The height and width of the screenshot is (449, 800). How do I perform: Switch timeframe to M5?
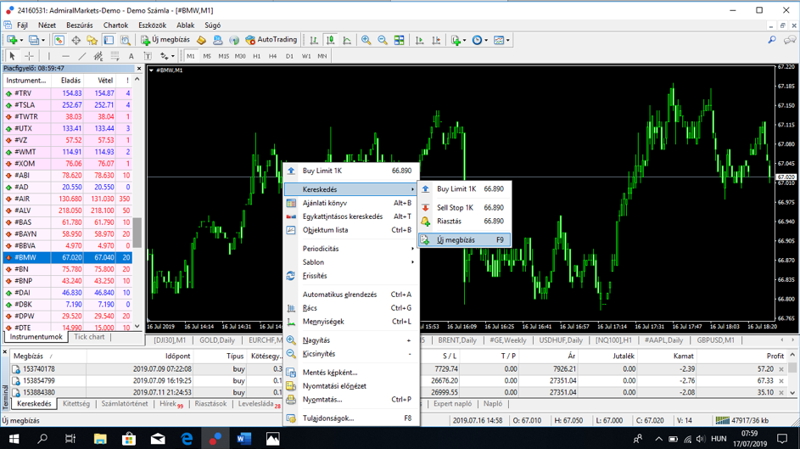[207, 56]
